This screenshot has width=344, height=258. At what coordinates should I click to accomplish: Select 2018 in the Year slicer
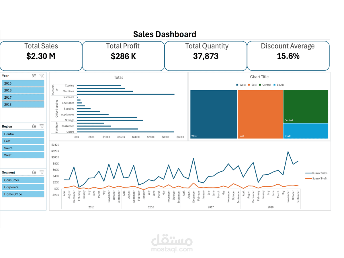[23, 104]
